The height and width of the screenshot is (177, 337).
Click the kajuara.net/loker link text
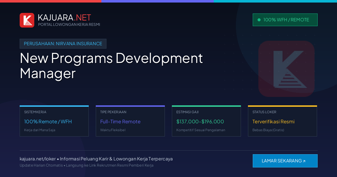point(38,159)
